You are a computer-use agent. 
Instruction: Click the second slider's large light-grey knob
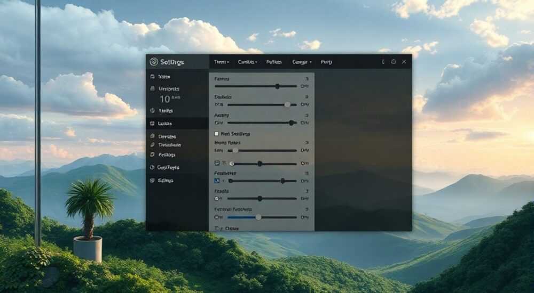coord(287,105)
